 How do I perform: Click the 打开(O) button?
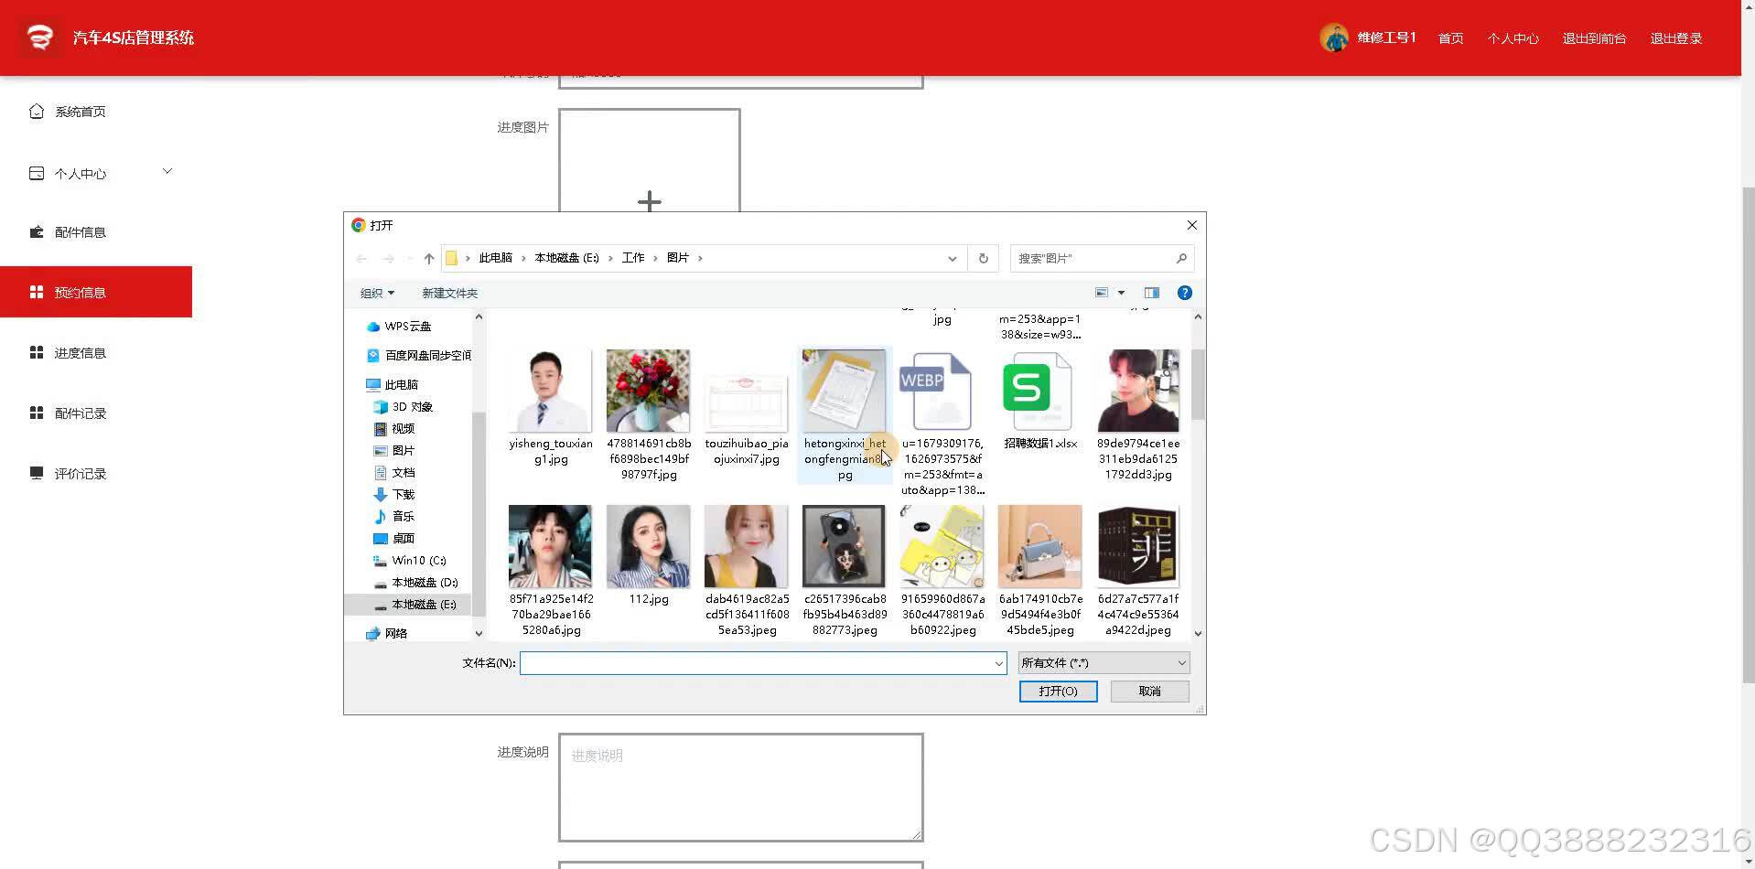[x=1057, y=691]
